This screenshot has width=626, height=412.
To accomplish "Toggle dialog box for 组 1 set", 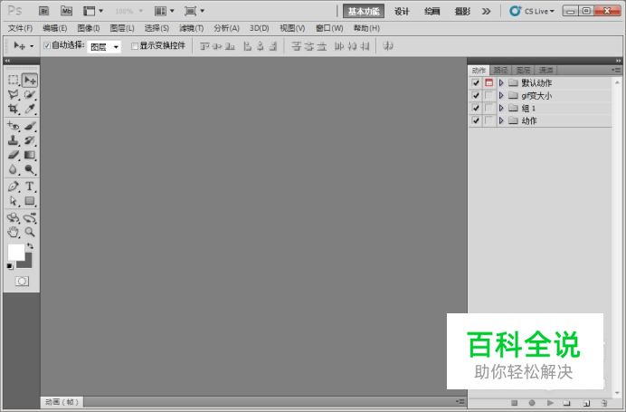I will point(489,108).
